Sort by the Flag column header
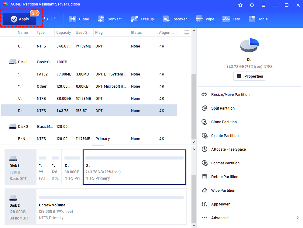The width and height of the screenshot is (303, 228). (x=99, y=33)
